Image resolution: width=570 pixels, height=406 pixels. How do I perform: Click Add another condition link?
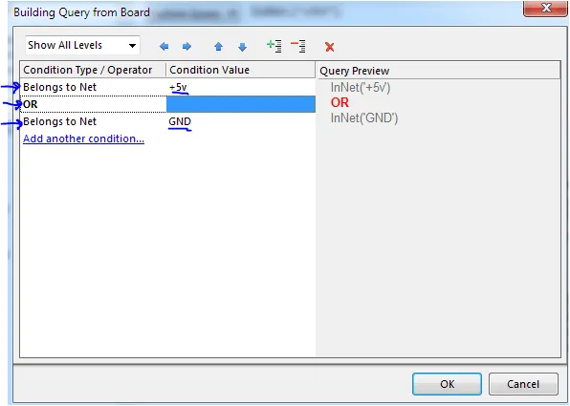[x=83, y=139]
